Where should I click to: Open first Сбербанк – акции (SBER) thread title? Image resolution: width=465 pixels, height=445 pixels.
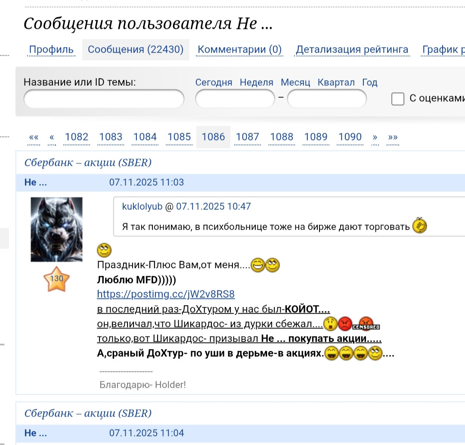[88, 162]
